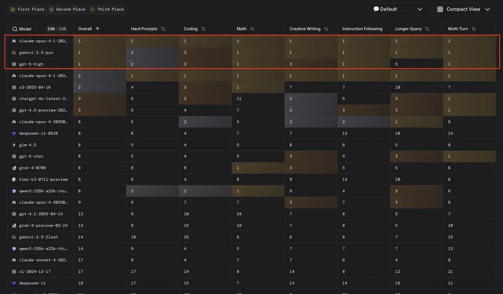Screen dimensions: 503x294
Task: Click the Anthropic logo beside claude-sonnet-4
Action: pos(14,260)
